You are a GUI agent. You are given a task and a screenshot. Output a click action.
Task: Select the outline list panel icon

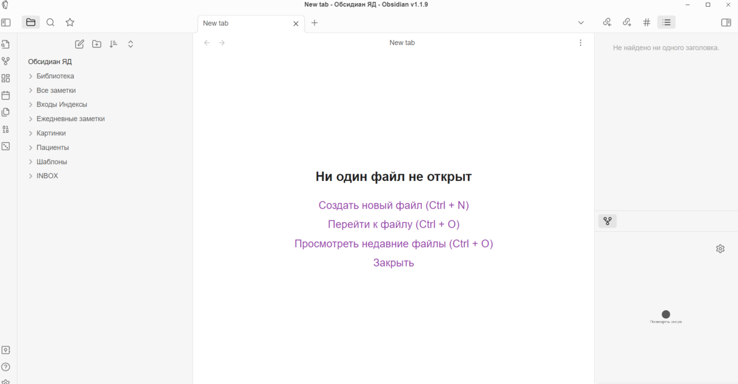point(666,23)
